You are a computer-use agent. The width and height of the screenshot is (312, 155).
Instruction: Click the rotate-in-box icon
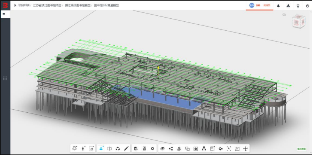pyautogui.click(x=237, y=148)
